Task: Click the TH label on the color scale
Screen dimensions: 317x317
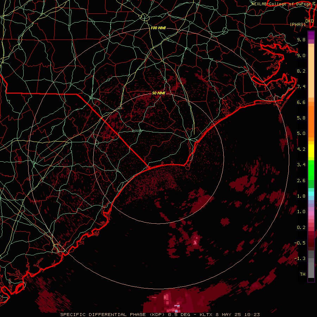Action: (303, 274)
